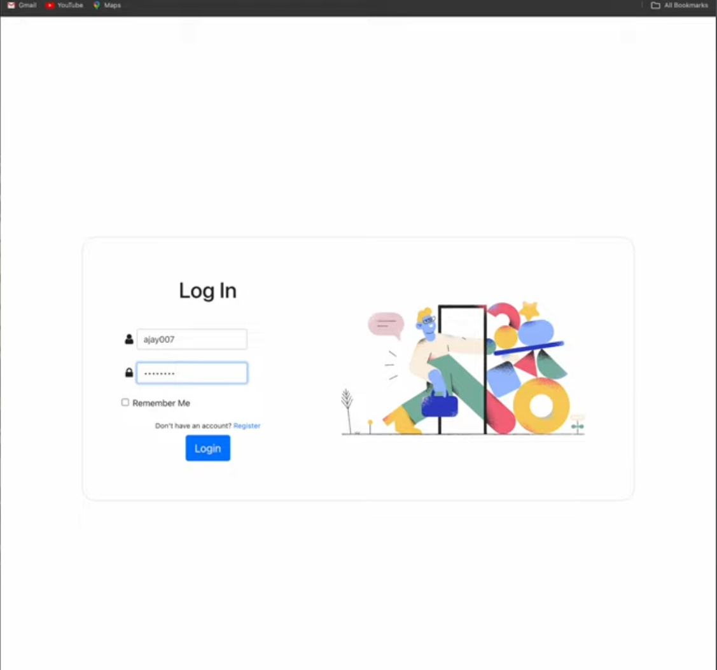
Task: Submit with the blue Login button
Action: 207,448
